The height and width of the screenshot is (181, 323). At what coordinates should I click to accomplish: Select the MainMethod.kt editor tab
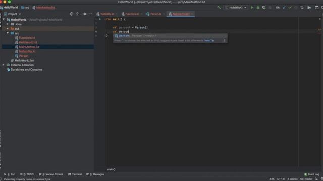(181, 14)
